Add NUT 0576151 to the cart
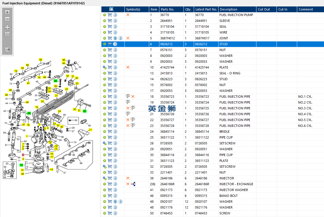Screen dimensions: 324x217 point(110,50)
